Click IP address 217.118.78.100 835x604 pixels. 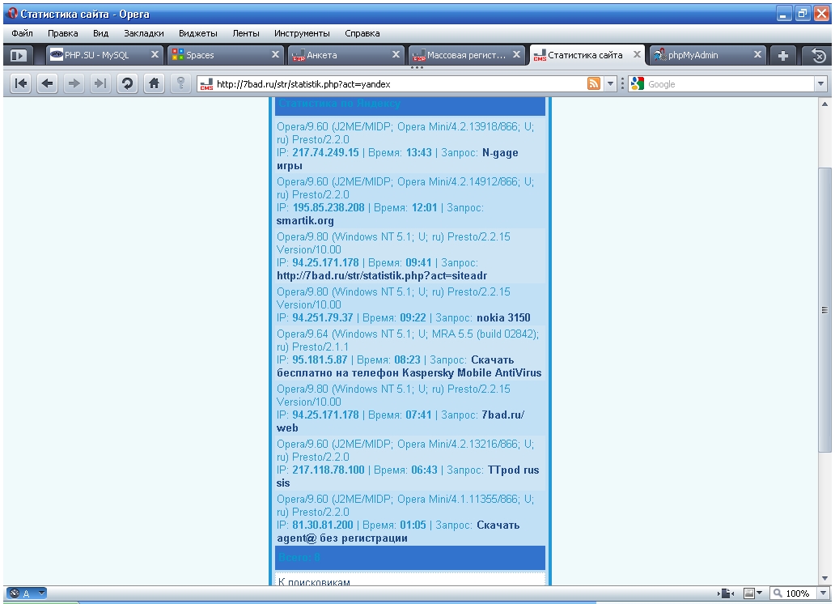[328, 470]
